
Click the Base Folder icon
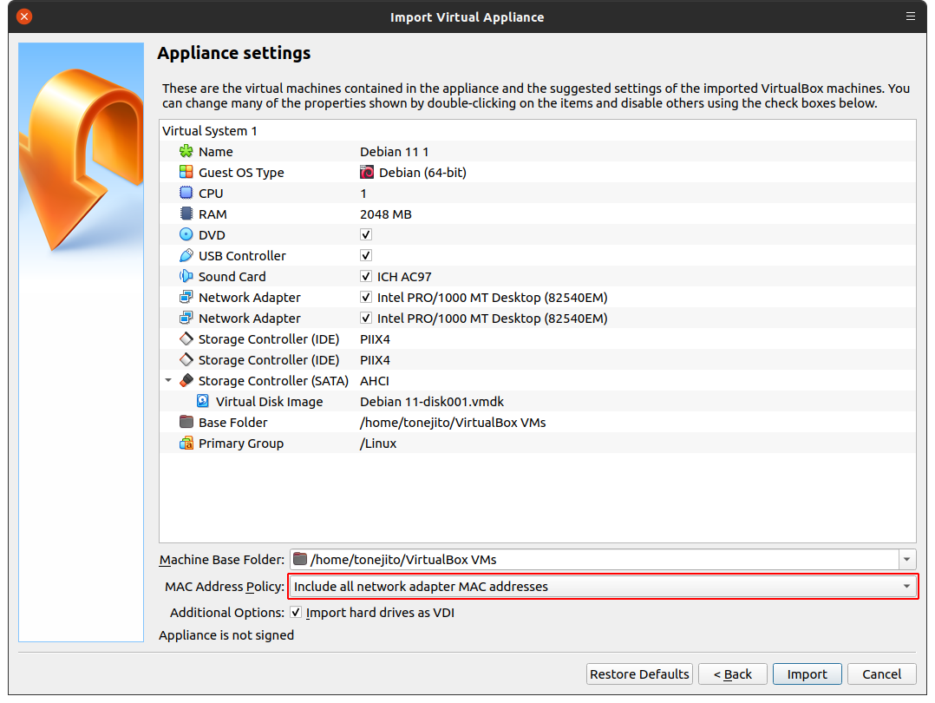(186, 423)
